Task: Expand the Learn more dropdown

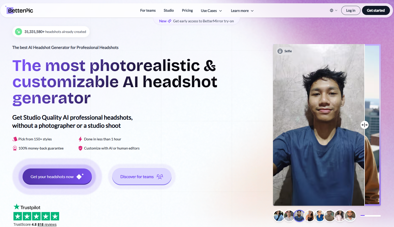Action: [242, 11]
